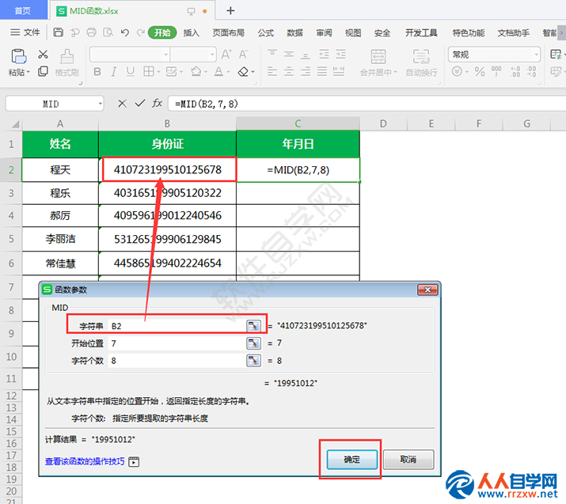
Task: Expand font color dropdown arrow
Action: tap(228, 72)
